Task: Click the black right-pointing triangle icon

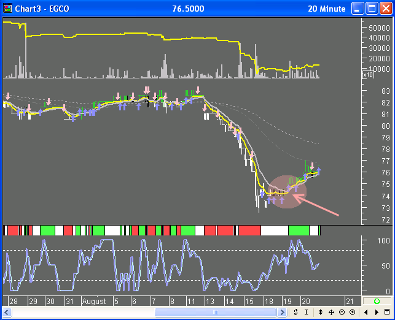Action: (377, 312)
